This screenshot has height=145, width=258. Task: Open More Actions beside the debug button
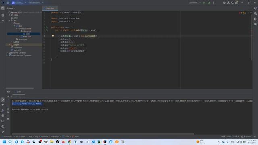click(x=213, y=3)
